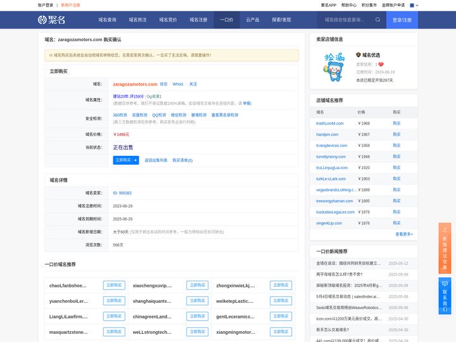Click the ¥1498元 price text
The image size is (456, 342).
121,134
